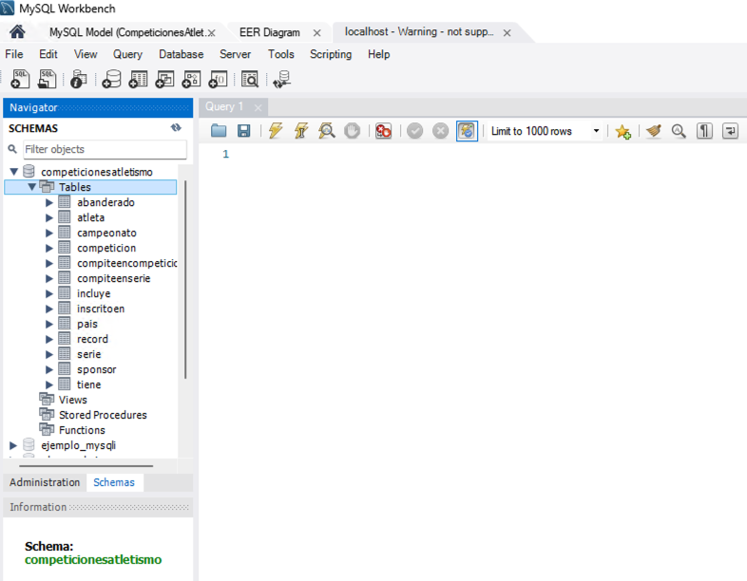Switch to the EER Diagram tab
747x581 pixels.
click(x=270, y=32)
